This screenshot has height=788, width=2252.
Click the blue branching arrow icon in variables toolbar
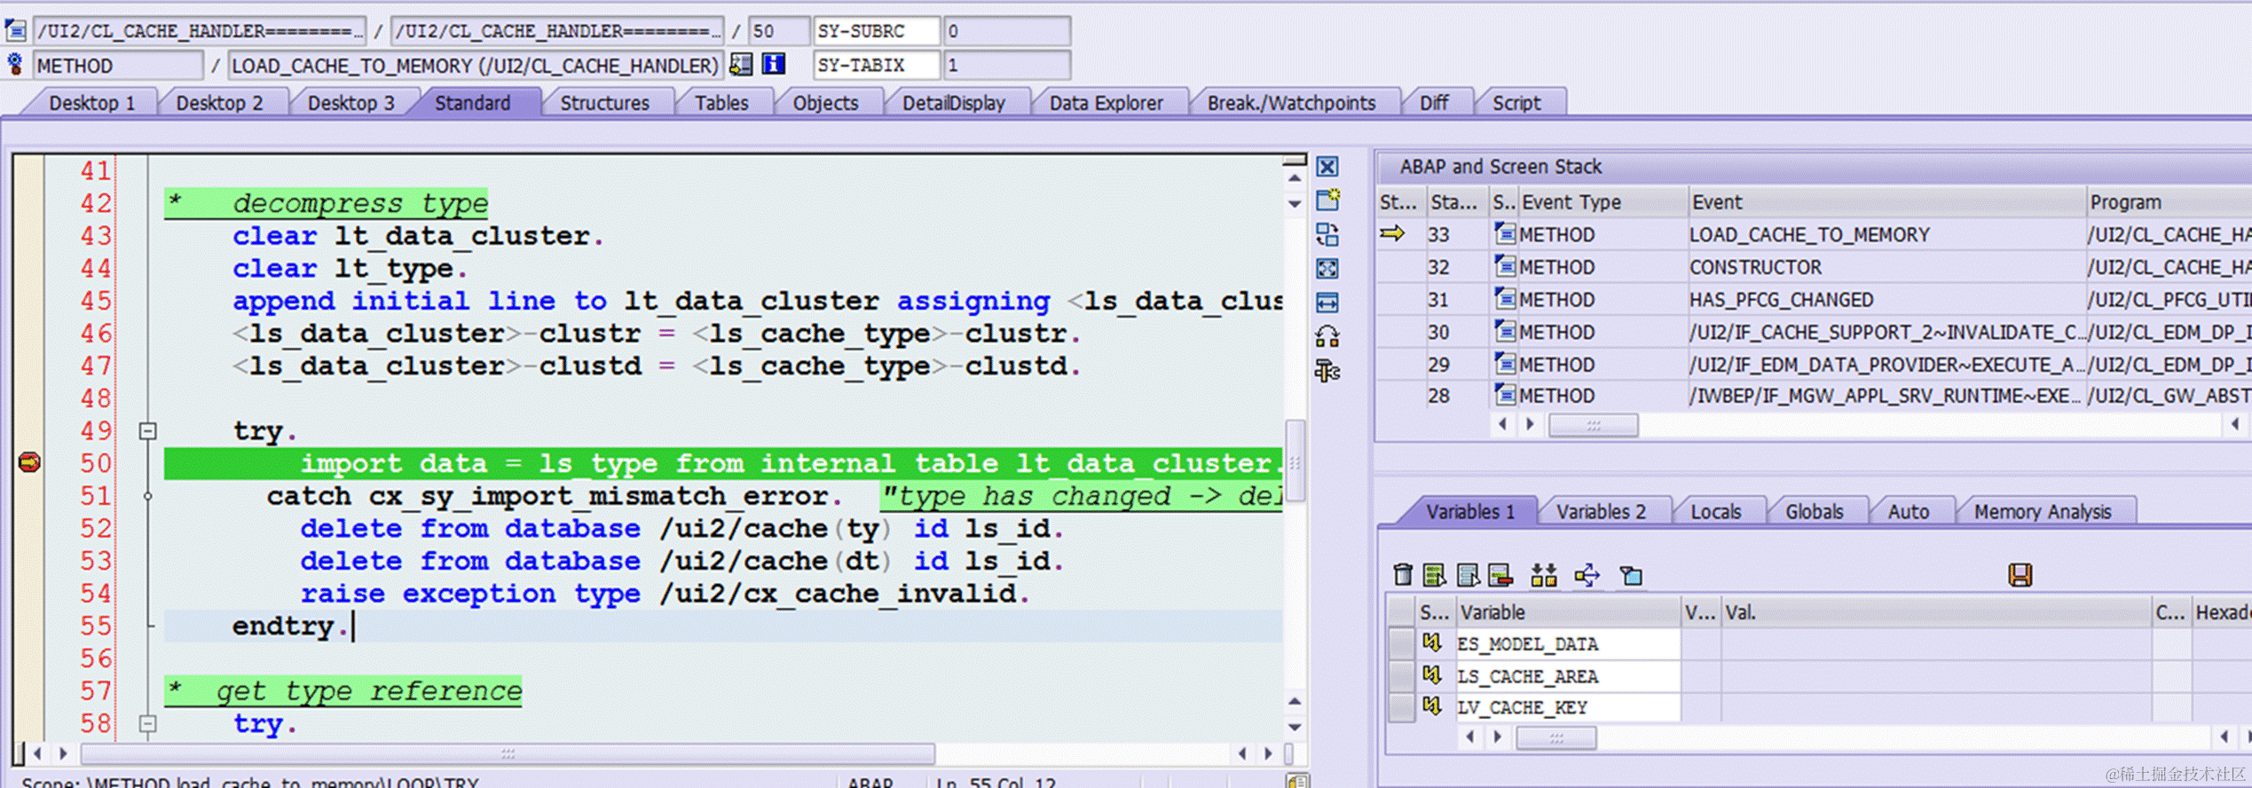point(1587,575)
